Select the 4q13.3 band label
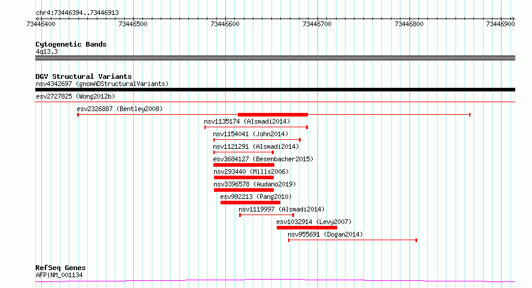The image size is (532, 288). pyautogui.click(x=47, y=51)
